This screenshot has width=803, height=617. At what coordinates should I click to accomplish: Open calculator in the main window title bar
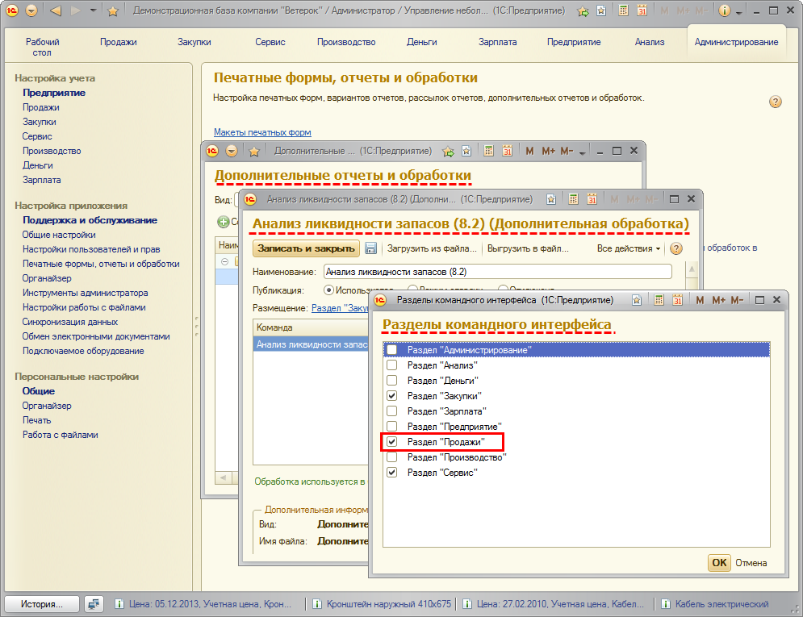point(623,11)
